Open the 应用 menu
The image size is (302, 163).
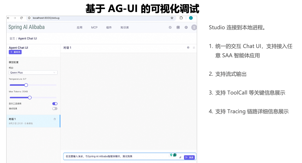pos(80,27)
